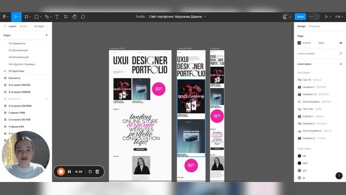Switch to the Layers tab

click(12, 27)
